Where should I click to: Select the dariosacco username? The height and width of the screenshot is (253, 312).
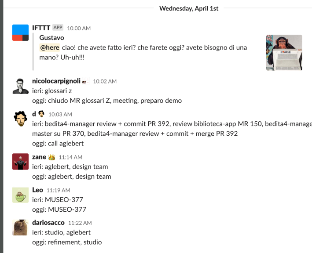click(48, 223)
